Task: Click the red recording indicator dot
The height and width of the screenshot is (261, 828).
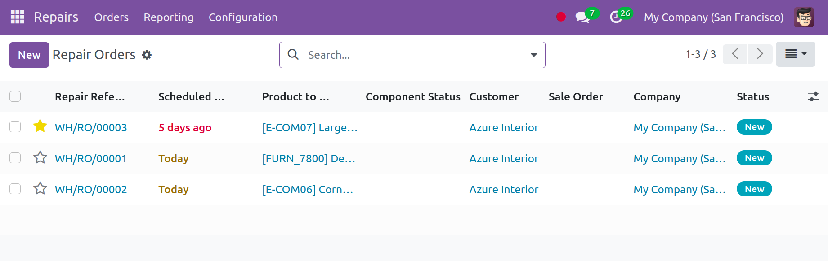Action: 561,17
